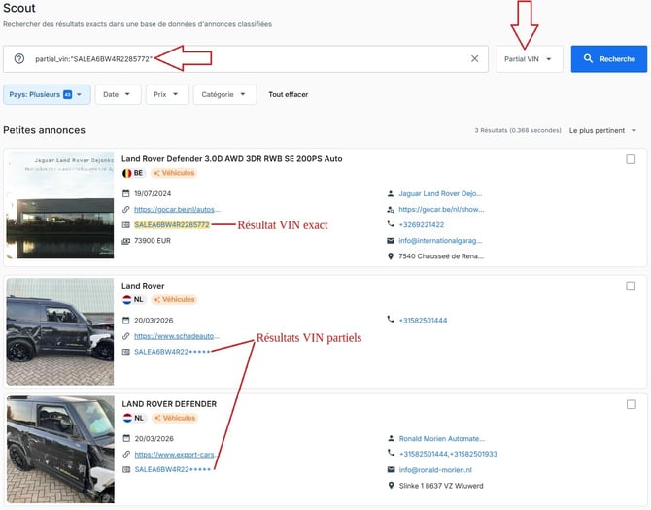651x510 pixels.
Task: Click NL flag badge in Land Rover listing
Action: (133, 299)
